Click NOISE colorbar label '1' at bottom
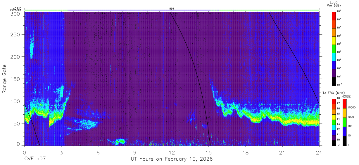 click(348, 145)
